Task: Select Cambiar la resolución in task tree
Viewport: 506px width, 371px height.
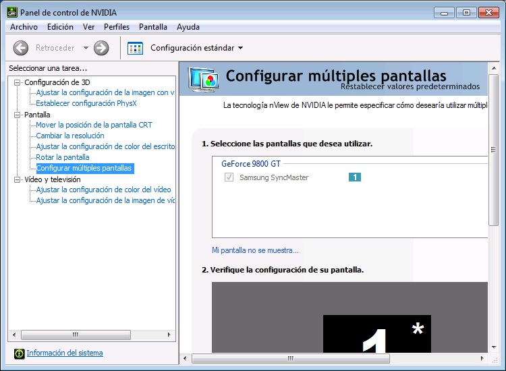Action: (x=70, y=136)
